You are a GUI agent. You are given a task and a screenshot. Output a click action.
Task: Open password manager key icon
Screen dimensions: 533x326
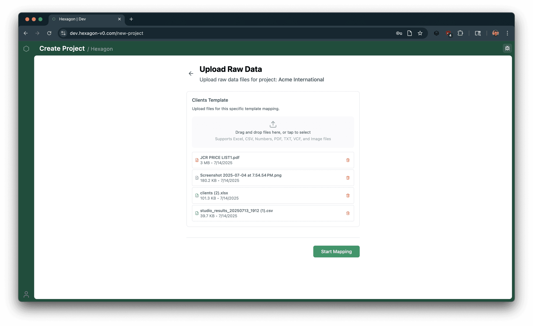399,33
